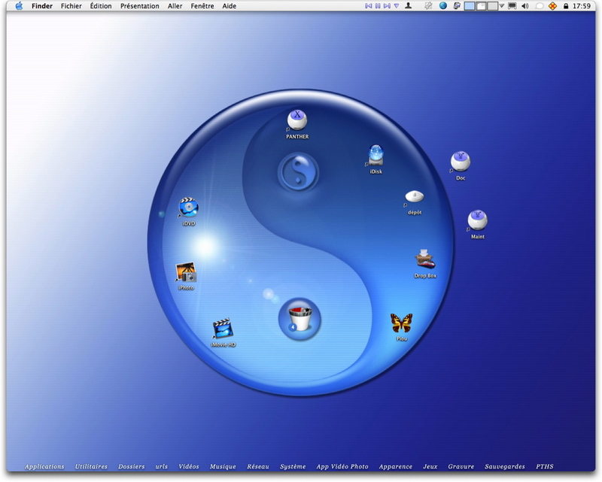Viewport: 602px width, 482px height.
Task: Open the Aide menu
Action: (230, 6)
